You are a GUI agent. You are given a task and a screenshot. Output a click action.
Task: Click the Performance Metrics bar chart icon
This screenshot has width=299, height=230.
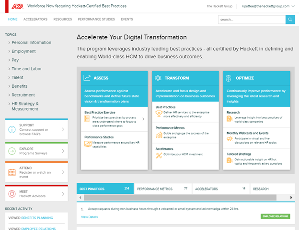point(159,135)
